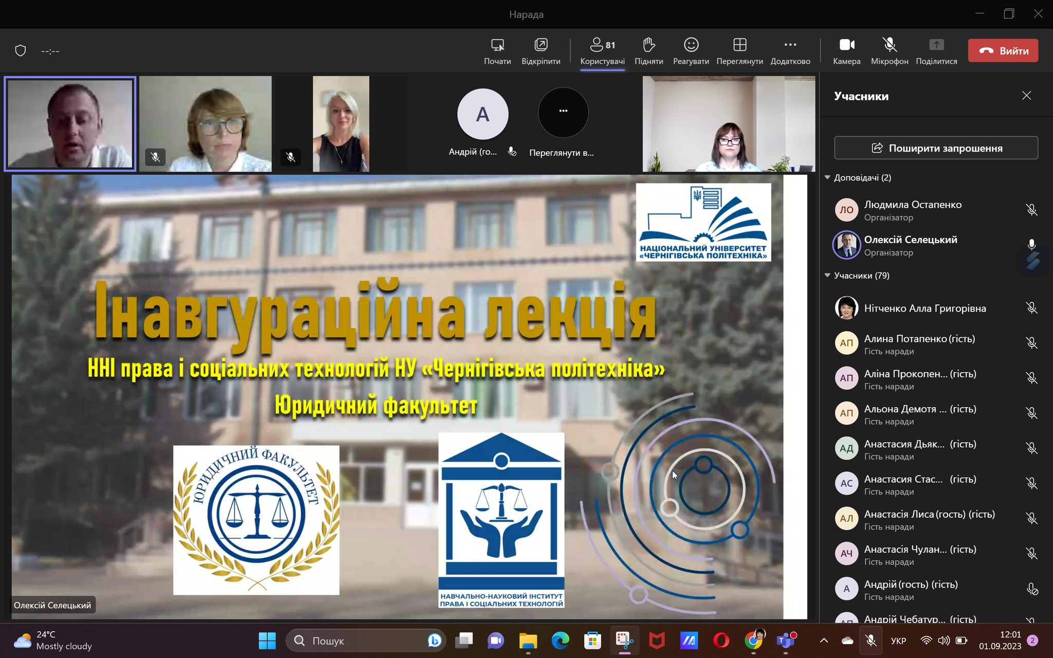Toggle the Користувачі participants panel
Screen dimensions: 1053x658
coord(602,51)
